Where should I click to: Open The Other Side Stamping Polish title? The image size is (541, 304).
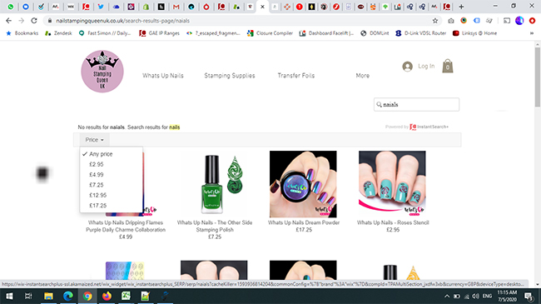(215, 227)
